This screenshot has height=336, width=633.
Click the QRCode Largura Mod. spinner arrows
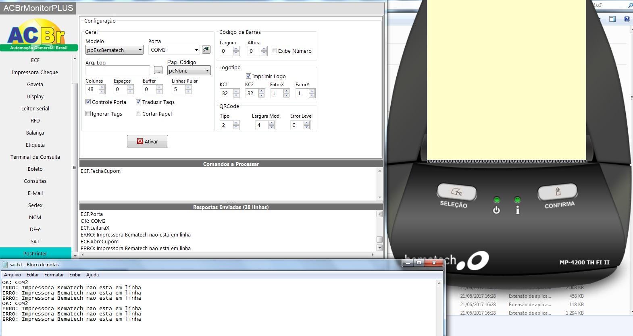click(x=272, y=125)
